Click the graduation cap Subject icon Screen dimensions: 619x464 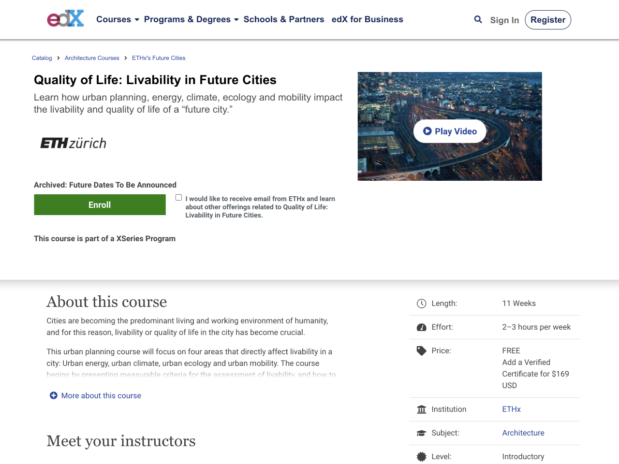click(420, 432)
